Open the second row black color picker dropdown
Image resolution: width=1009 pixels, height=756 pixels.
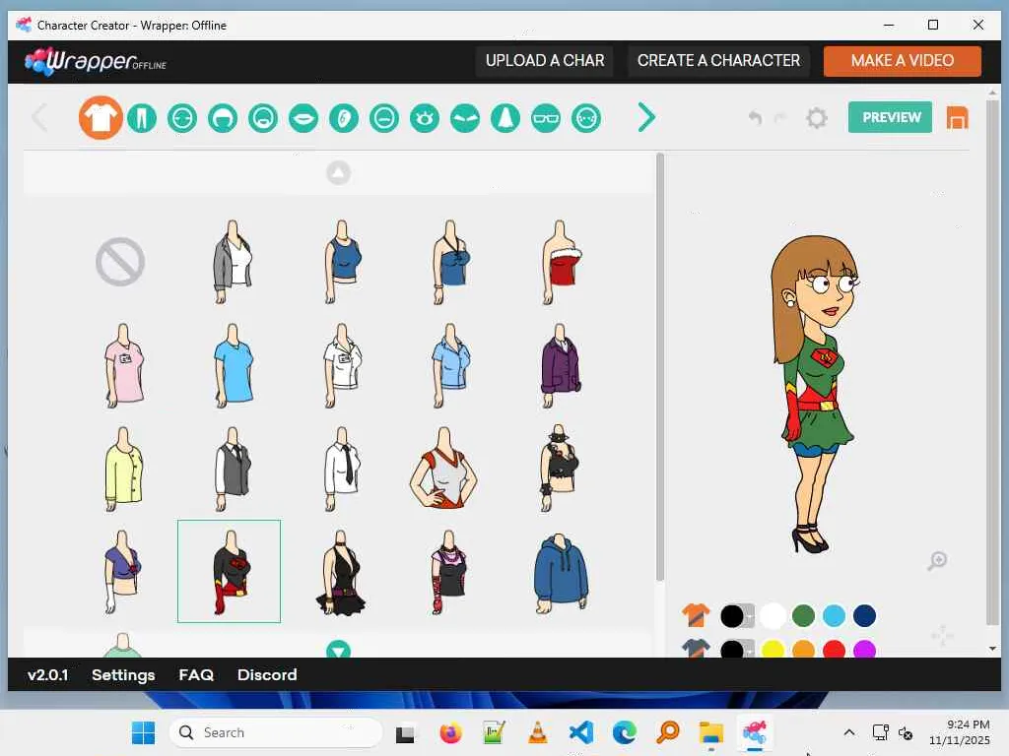click(x=737, y=649)
